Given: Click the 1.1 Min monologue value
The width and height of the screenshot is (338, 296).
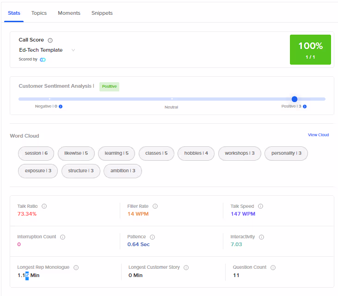Looking at the screenshot, I should [x=29, y=276].
